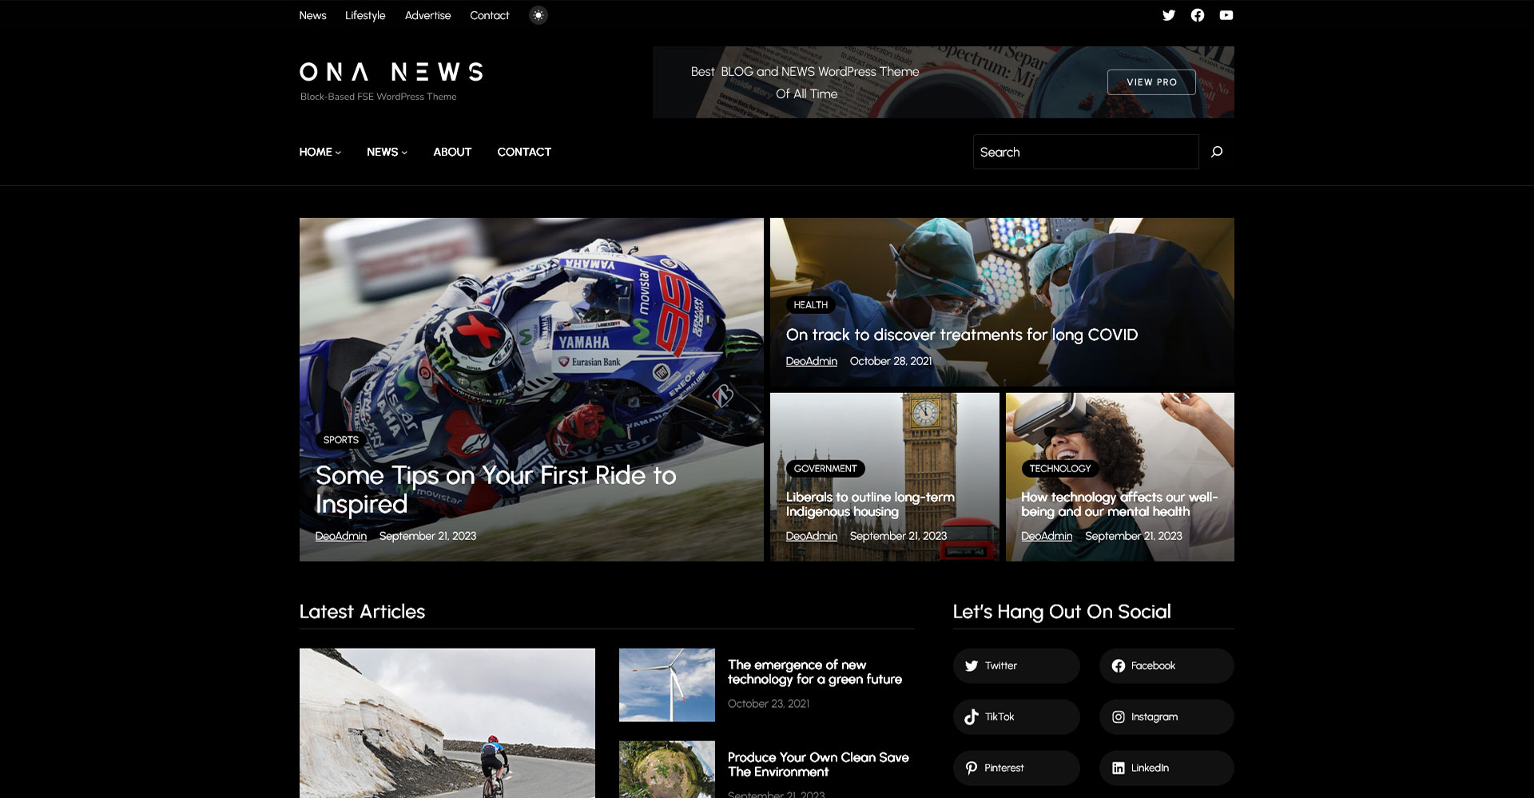This screenshot has height=798, width=1534.
Task: Open the Facebook icon in the top bar
Action: tap(1198, 15)
